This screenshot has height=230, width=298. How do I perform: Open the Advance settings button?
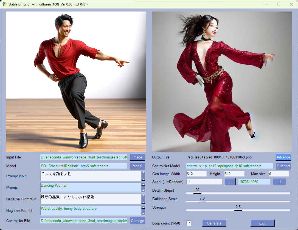coord(283,157)
